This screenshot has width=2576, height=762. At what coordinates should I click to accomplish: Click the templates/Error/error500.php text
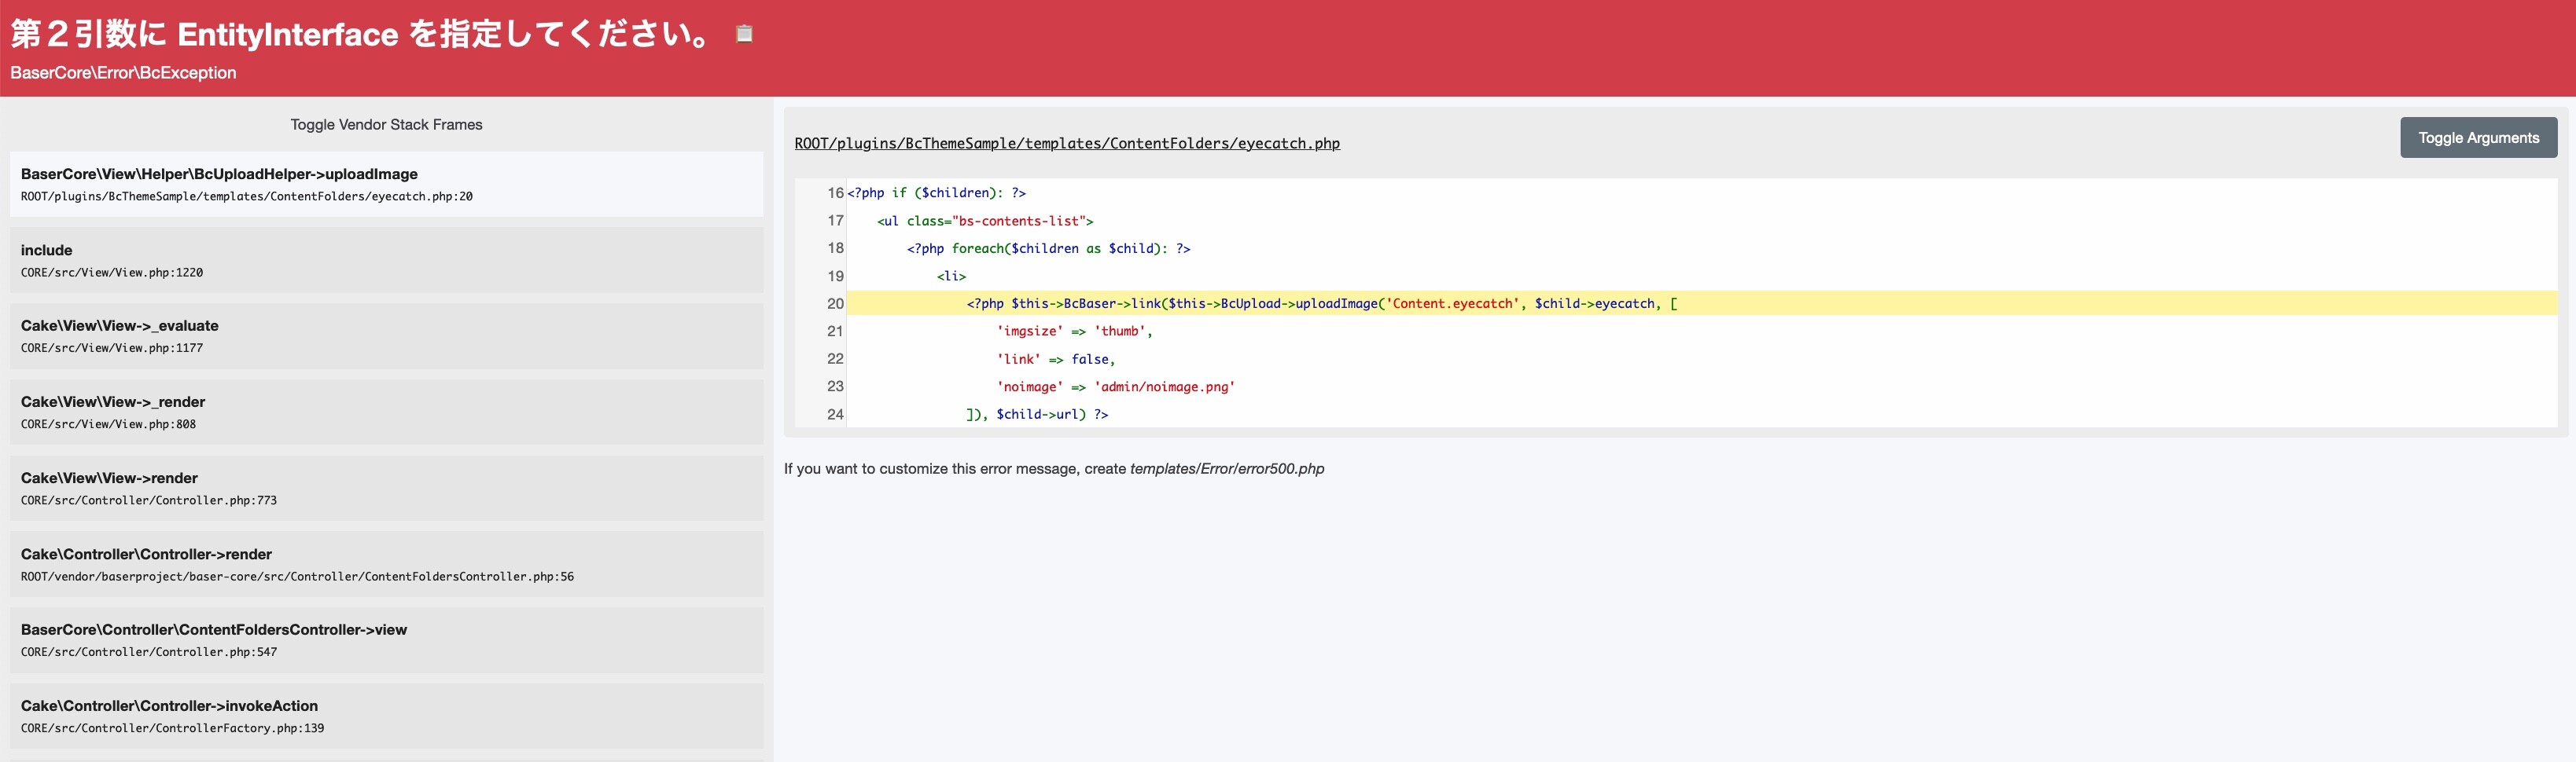(1227, 470)
